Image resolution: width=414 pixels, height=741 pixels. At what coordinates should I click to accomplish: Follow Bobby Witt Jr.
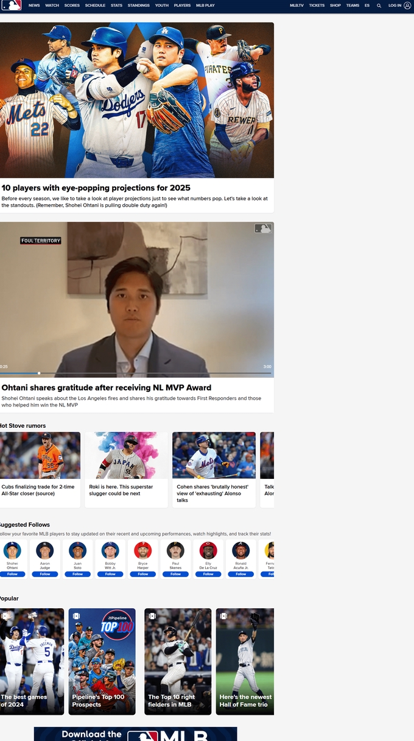[x=110, y=574]
